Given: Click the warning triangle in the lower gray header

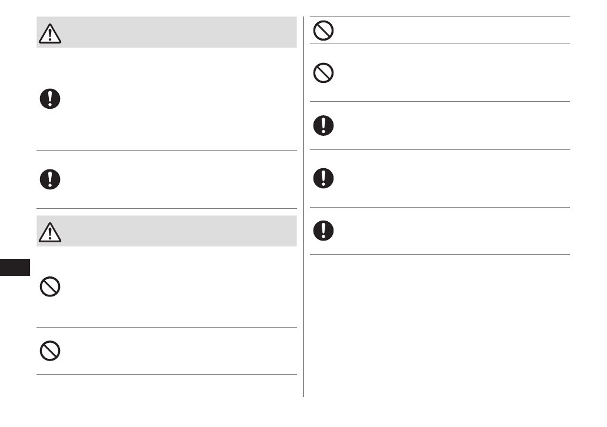Looking at the screenshot, I should point(50,232).
